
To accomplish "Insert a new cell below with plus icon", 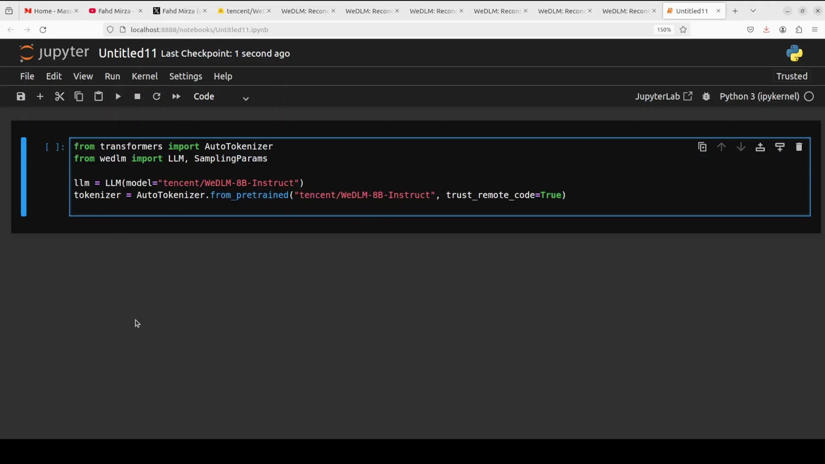I will 40,96.
